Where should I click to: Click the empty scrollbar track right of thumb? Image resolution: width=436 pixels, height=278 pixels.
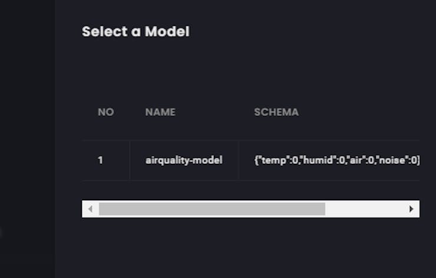pyautogui.click(x=365, y=209)
